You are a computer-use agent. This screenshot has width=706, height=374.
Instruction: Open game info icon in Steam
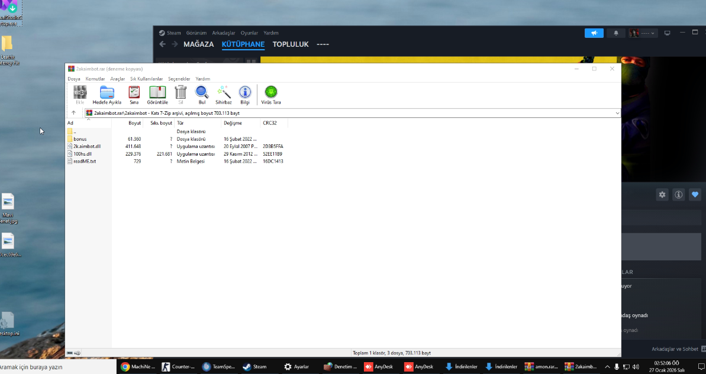coord(679,195)
